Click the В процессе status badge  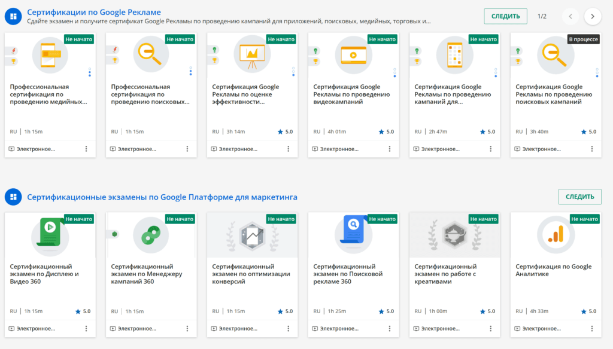[583, 39]
